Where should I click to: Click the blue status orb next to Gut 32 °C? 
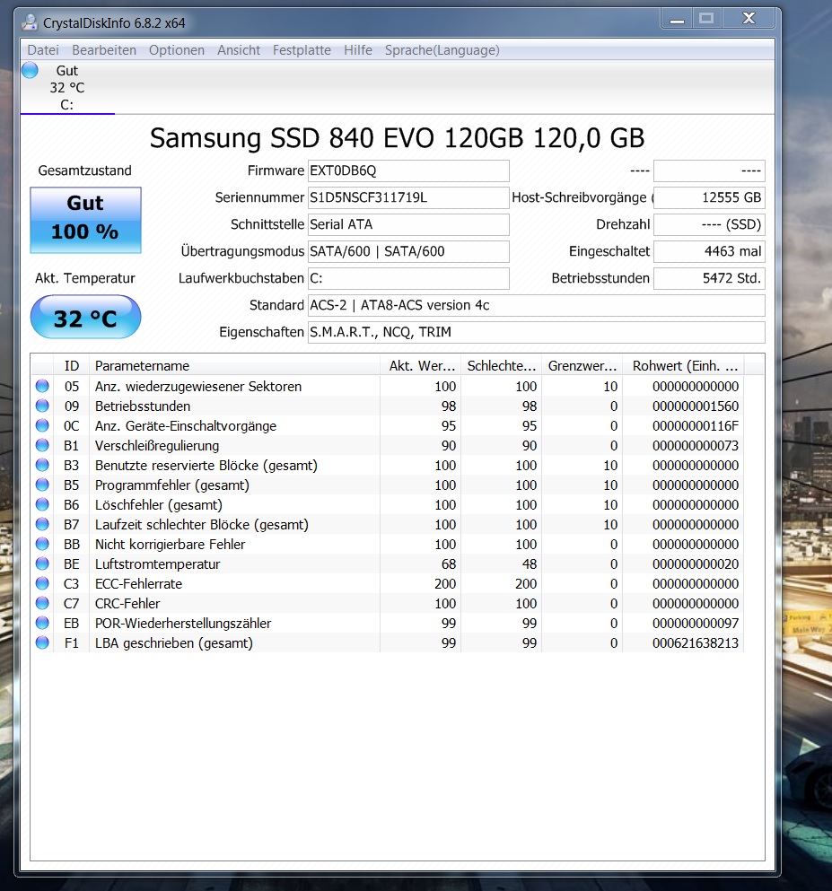pyautogui.click(x=30, y=71)
